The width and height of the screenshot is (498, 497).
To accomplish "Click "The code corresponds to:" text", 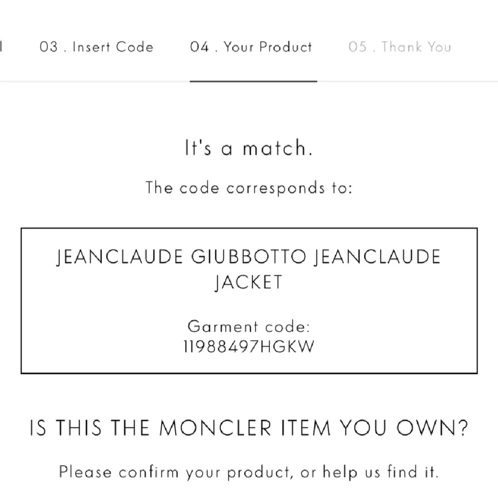I will (249, 188).
